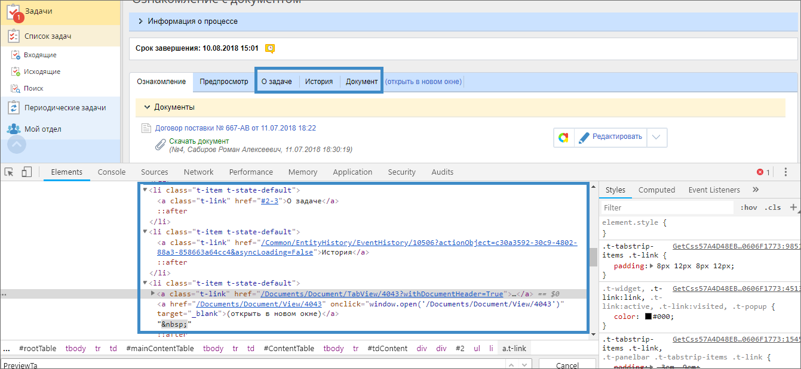
Task: Click the red error count indicator
Action: 763,172
